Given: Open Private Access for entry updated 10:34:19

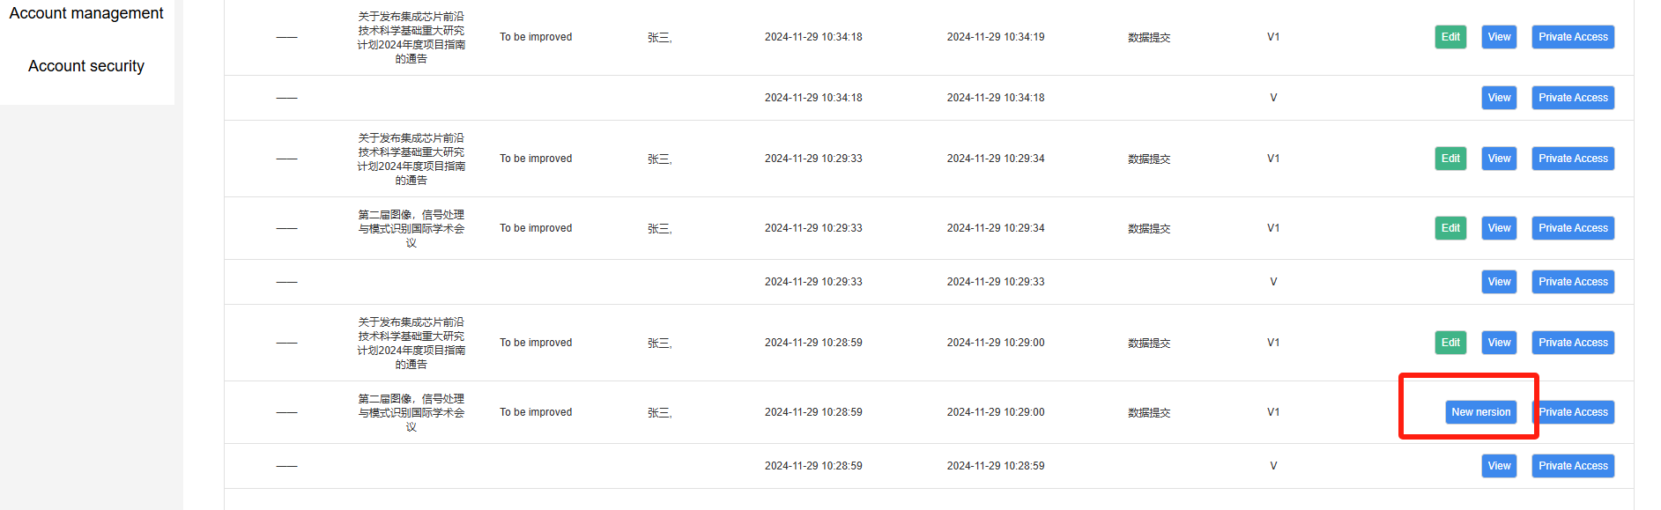Looking at the screenshot, I should click(x=1573, y=37).
